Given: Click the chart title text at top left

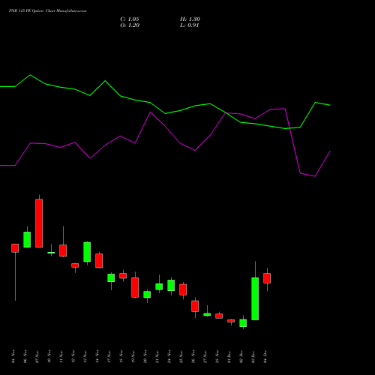Looking at the screenshot, I should [47, 11].
